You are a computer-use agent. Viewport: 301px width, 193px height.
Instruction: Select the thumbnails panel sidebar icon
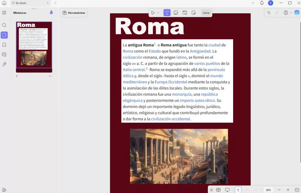point(4,35)
